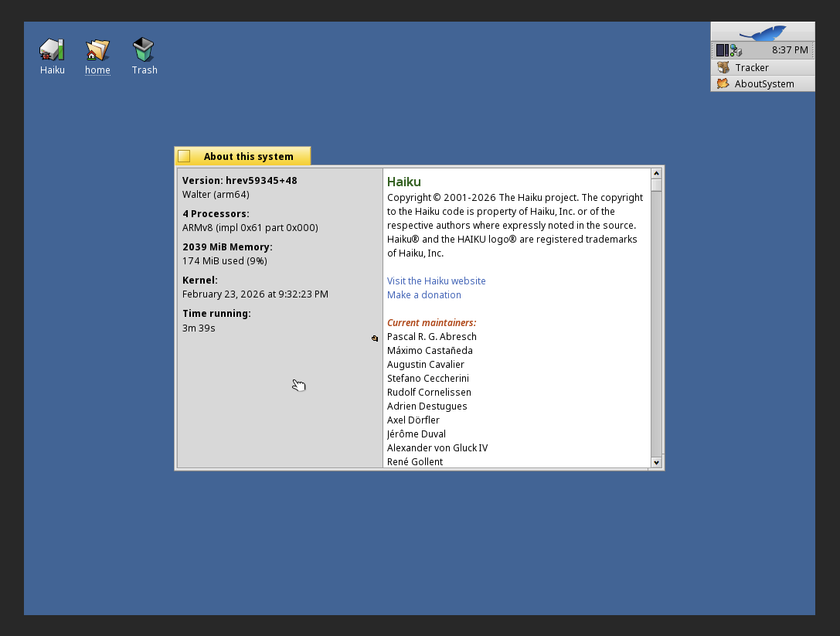840x636 pixels.
Task: Select AboutSystem in the Deskbar app list
Action: (x=762, y=83)
